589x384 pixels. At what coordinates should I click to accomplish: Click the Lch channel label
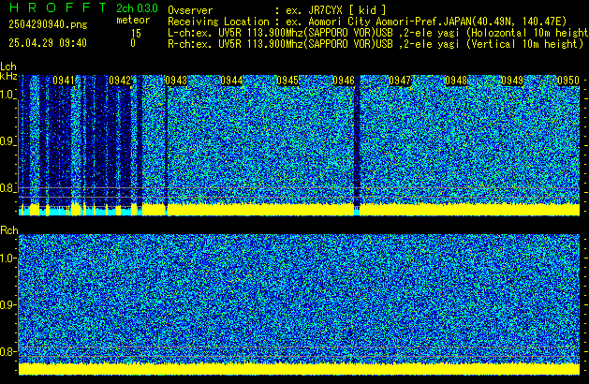pos(8,66)
